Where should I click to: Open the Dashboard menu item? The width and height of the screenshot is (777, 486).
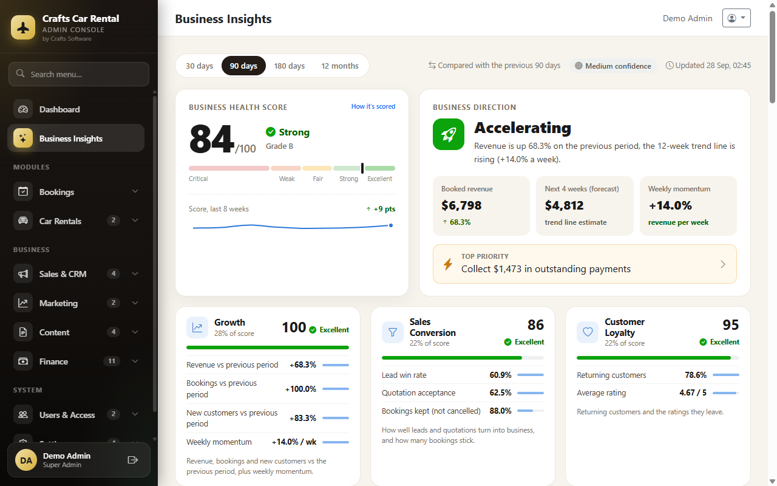click(76, 109)
